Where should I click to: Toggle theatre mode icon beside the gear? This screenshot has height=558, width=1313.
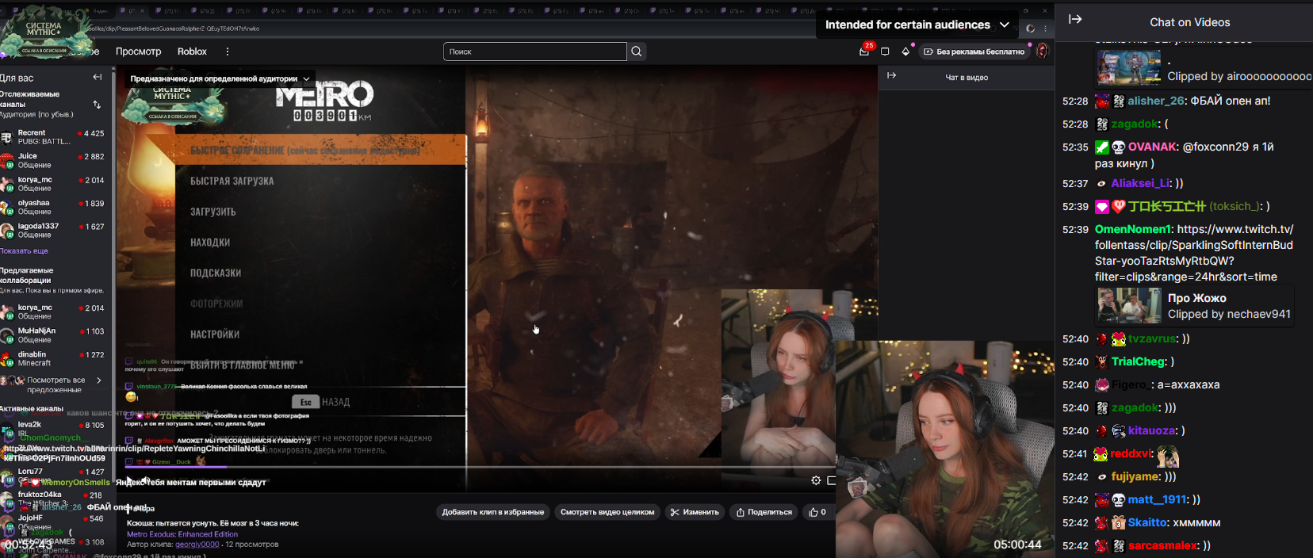point(831,480)
